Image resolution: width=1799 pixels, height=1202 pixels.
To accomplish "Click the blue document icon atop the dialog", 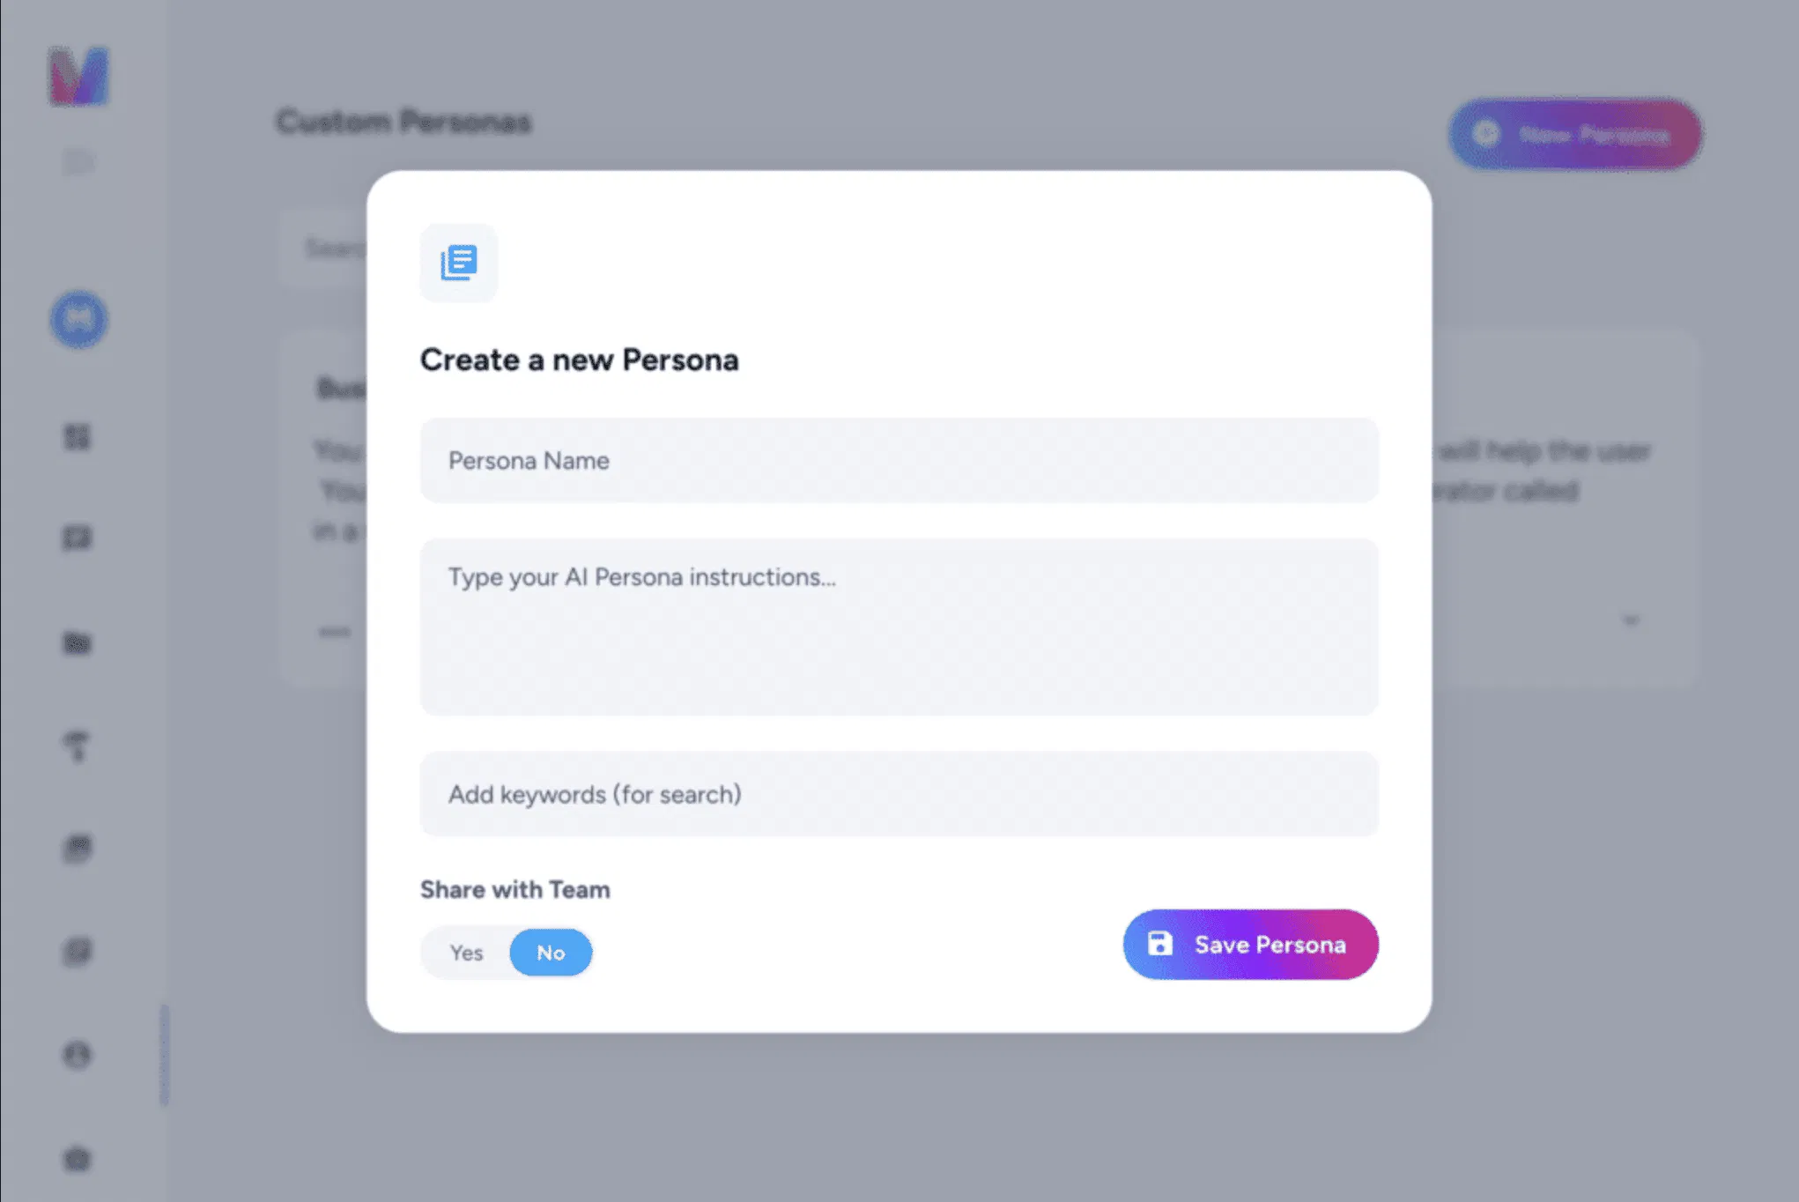I will 458,263.
